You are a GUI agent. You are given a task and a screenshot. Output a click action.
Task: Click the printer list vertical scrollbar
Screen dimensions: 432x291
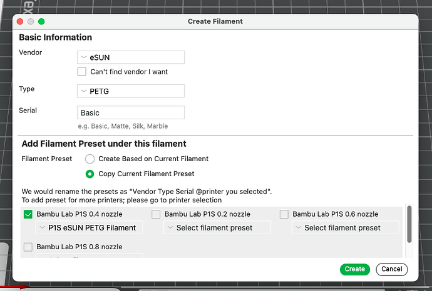(409, 224)
